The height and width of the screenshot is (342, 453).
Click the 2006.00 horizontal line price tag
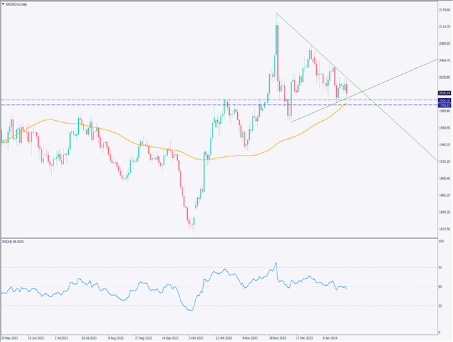click(444, 100)
